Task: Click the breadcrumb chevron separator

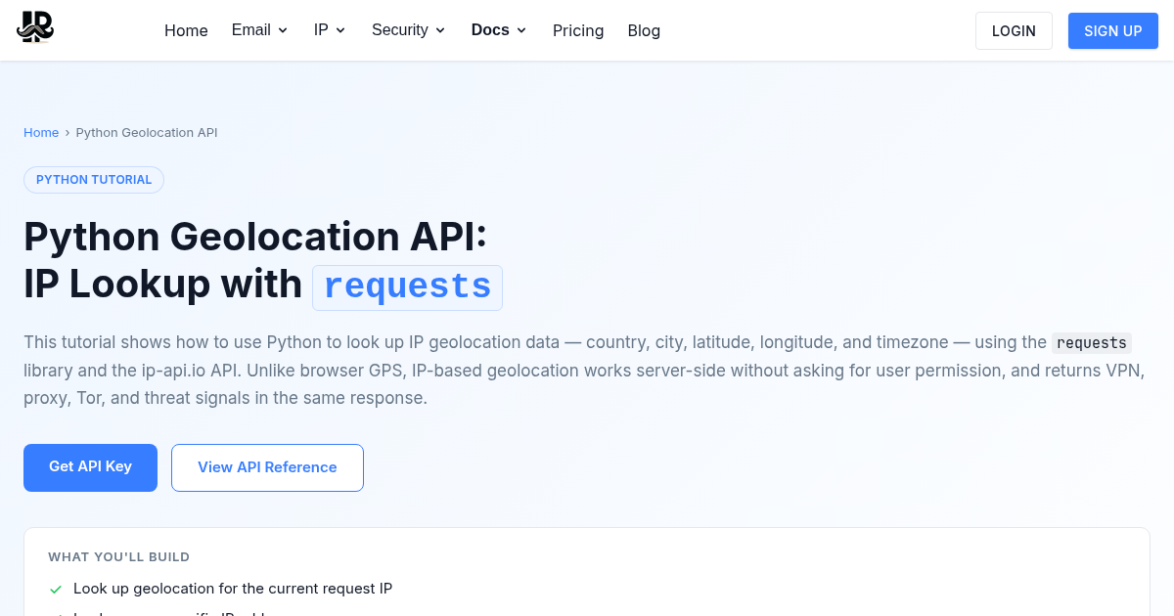Action: [68, 132]
